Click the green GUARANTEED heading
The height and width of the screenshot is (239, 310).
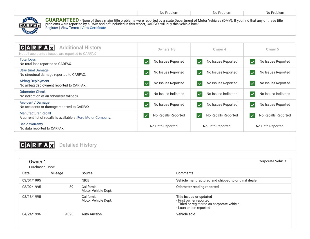coord(62,20)
